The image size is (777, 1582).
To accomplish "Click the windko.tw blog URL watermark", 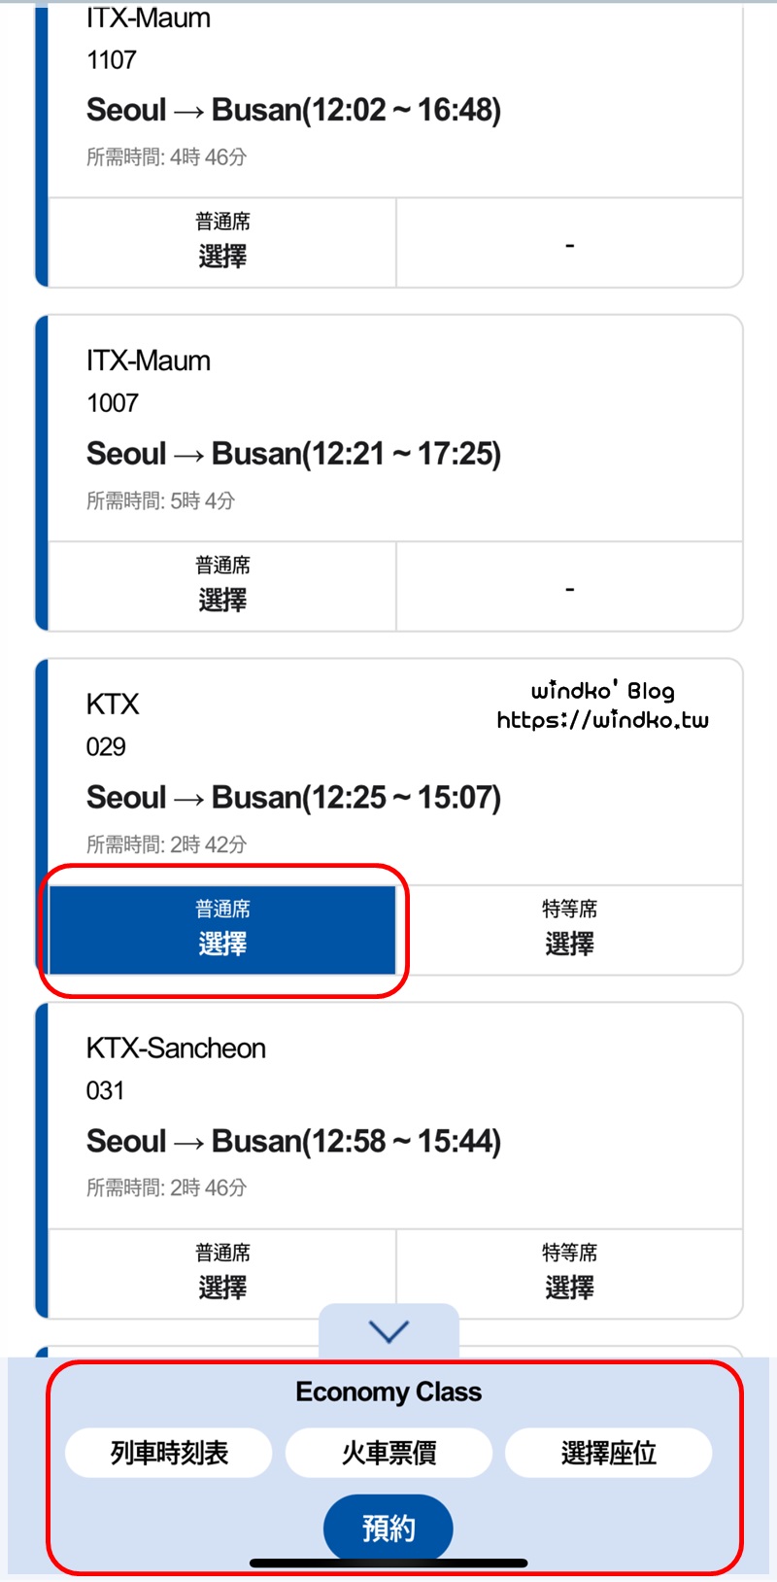I will [602, 720].
